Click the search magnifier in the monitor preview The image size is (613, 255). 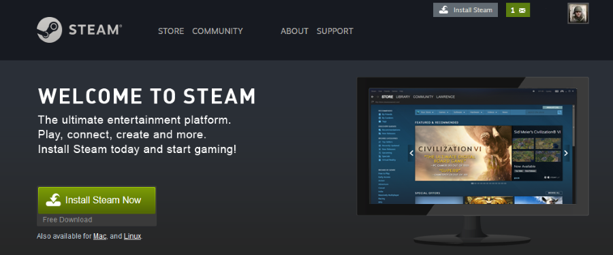click(x=559, y=112)
